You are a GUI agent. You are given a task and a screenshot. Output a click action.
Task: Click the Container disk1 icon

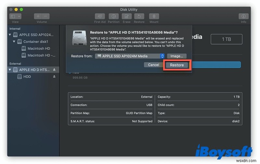point(19,42)
